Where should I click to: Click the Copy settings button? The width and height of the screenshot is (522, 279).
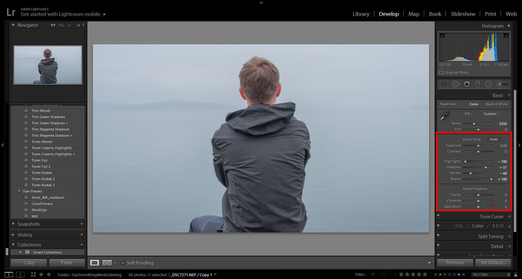(29, 263)
